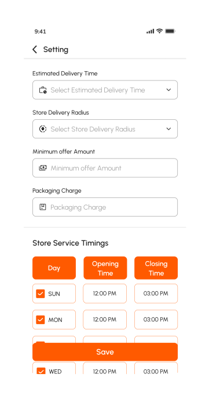
Task: Click the Packaging Charge box icon
Action: point(43,207)
